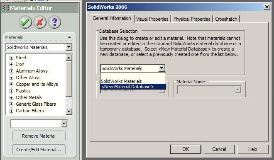Choose SolidWorks Materials in the open list

pyautogui.click(x=133, y=81)
